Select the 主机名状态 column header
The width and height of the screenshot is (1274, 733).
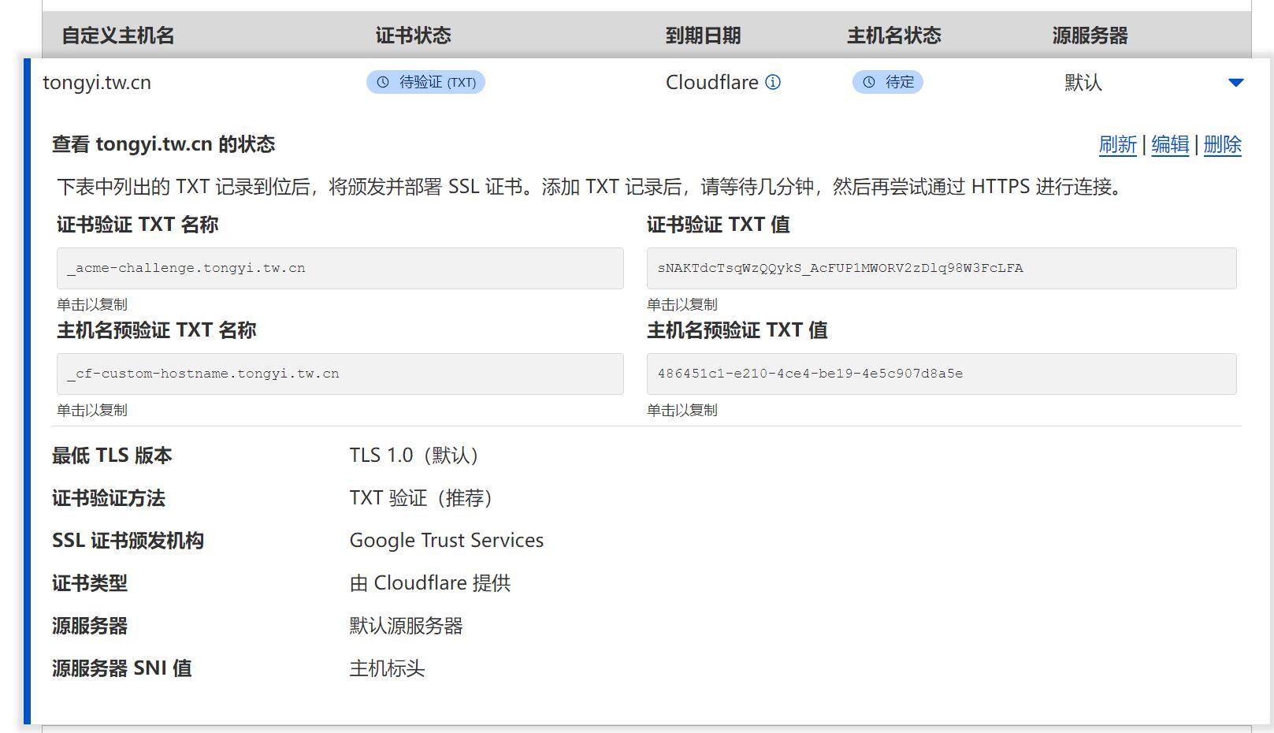pos(894,35)
